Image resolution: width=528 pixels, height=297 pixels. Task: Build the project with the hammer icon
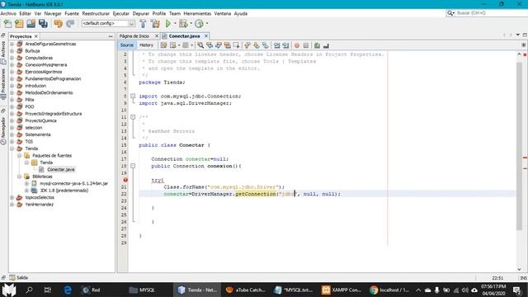click(x=143, y=24)
